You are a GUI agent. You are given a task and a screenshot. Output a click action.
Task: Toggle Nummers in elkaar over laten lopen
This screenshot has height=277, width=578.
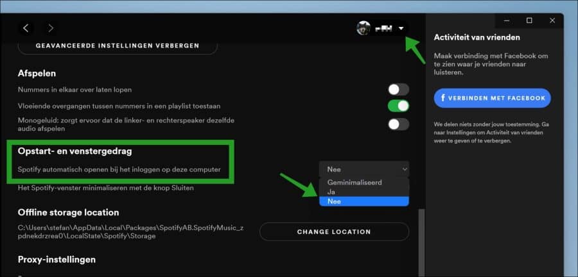click(398, 89)
